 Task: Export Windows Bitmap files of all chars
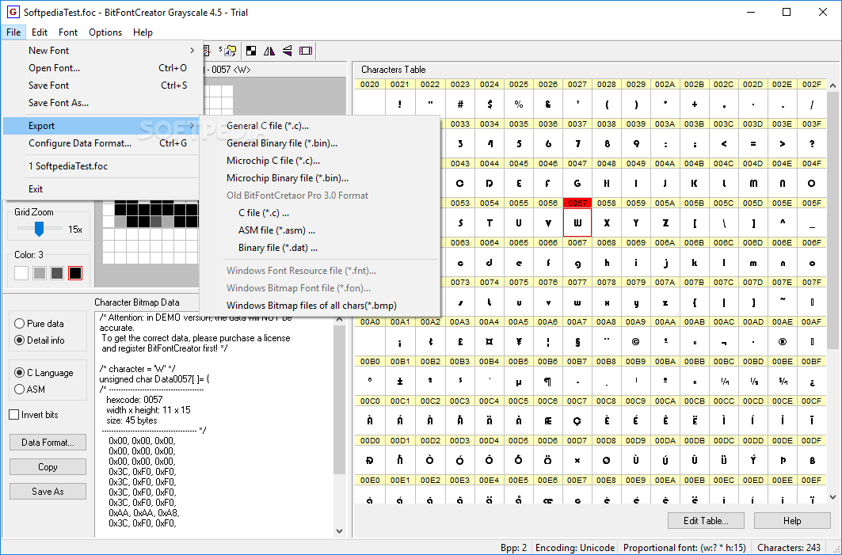pos(319,306)
